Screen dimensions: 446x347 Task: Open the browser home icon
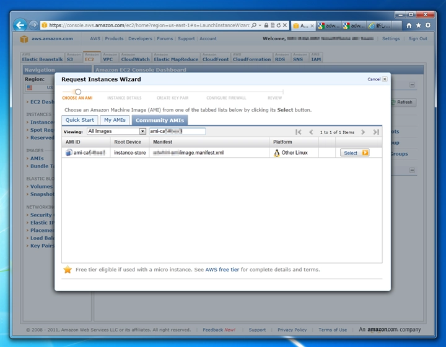pyautogui.click(x=409, y=25)
